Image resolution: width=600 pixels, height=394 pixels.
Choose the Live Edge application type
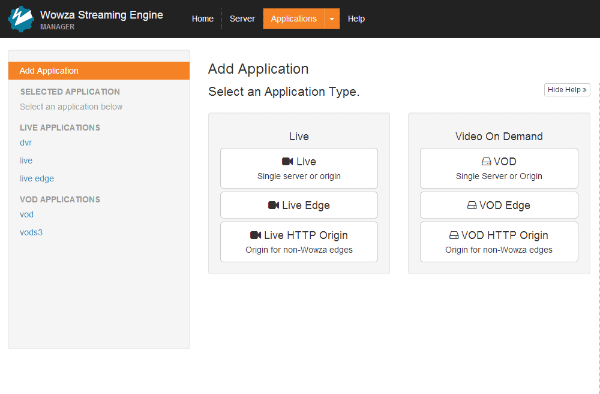tap(299, 205)
